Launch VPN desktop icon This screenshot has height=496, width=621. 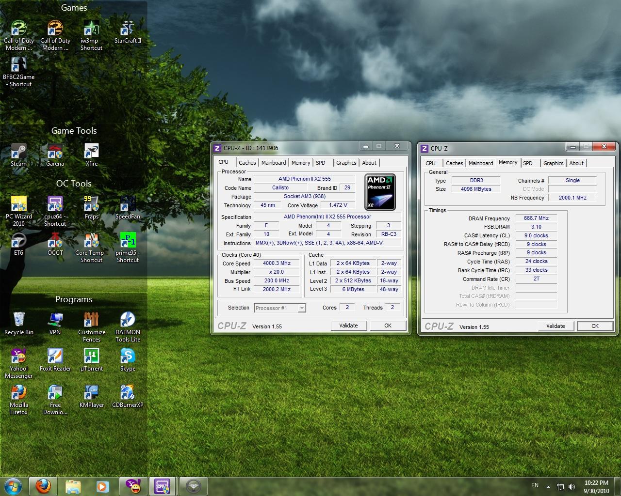55,324
